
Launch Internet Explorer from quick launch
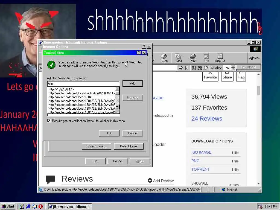click(x=28, y=207)
